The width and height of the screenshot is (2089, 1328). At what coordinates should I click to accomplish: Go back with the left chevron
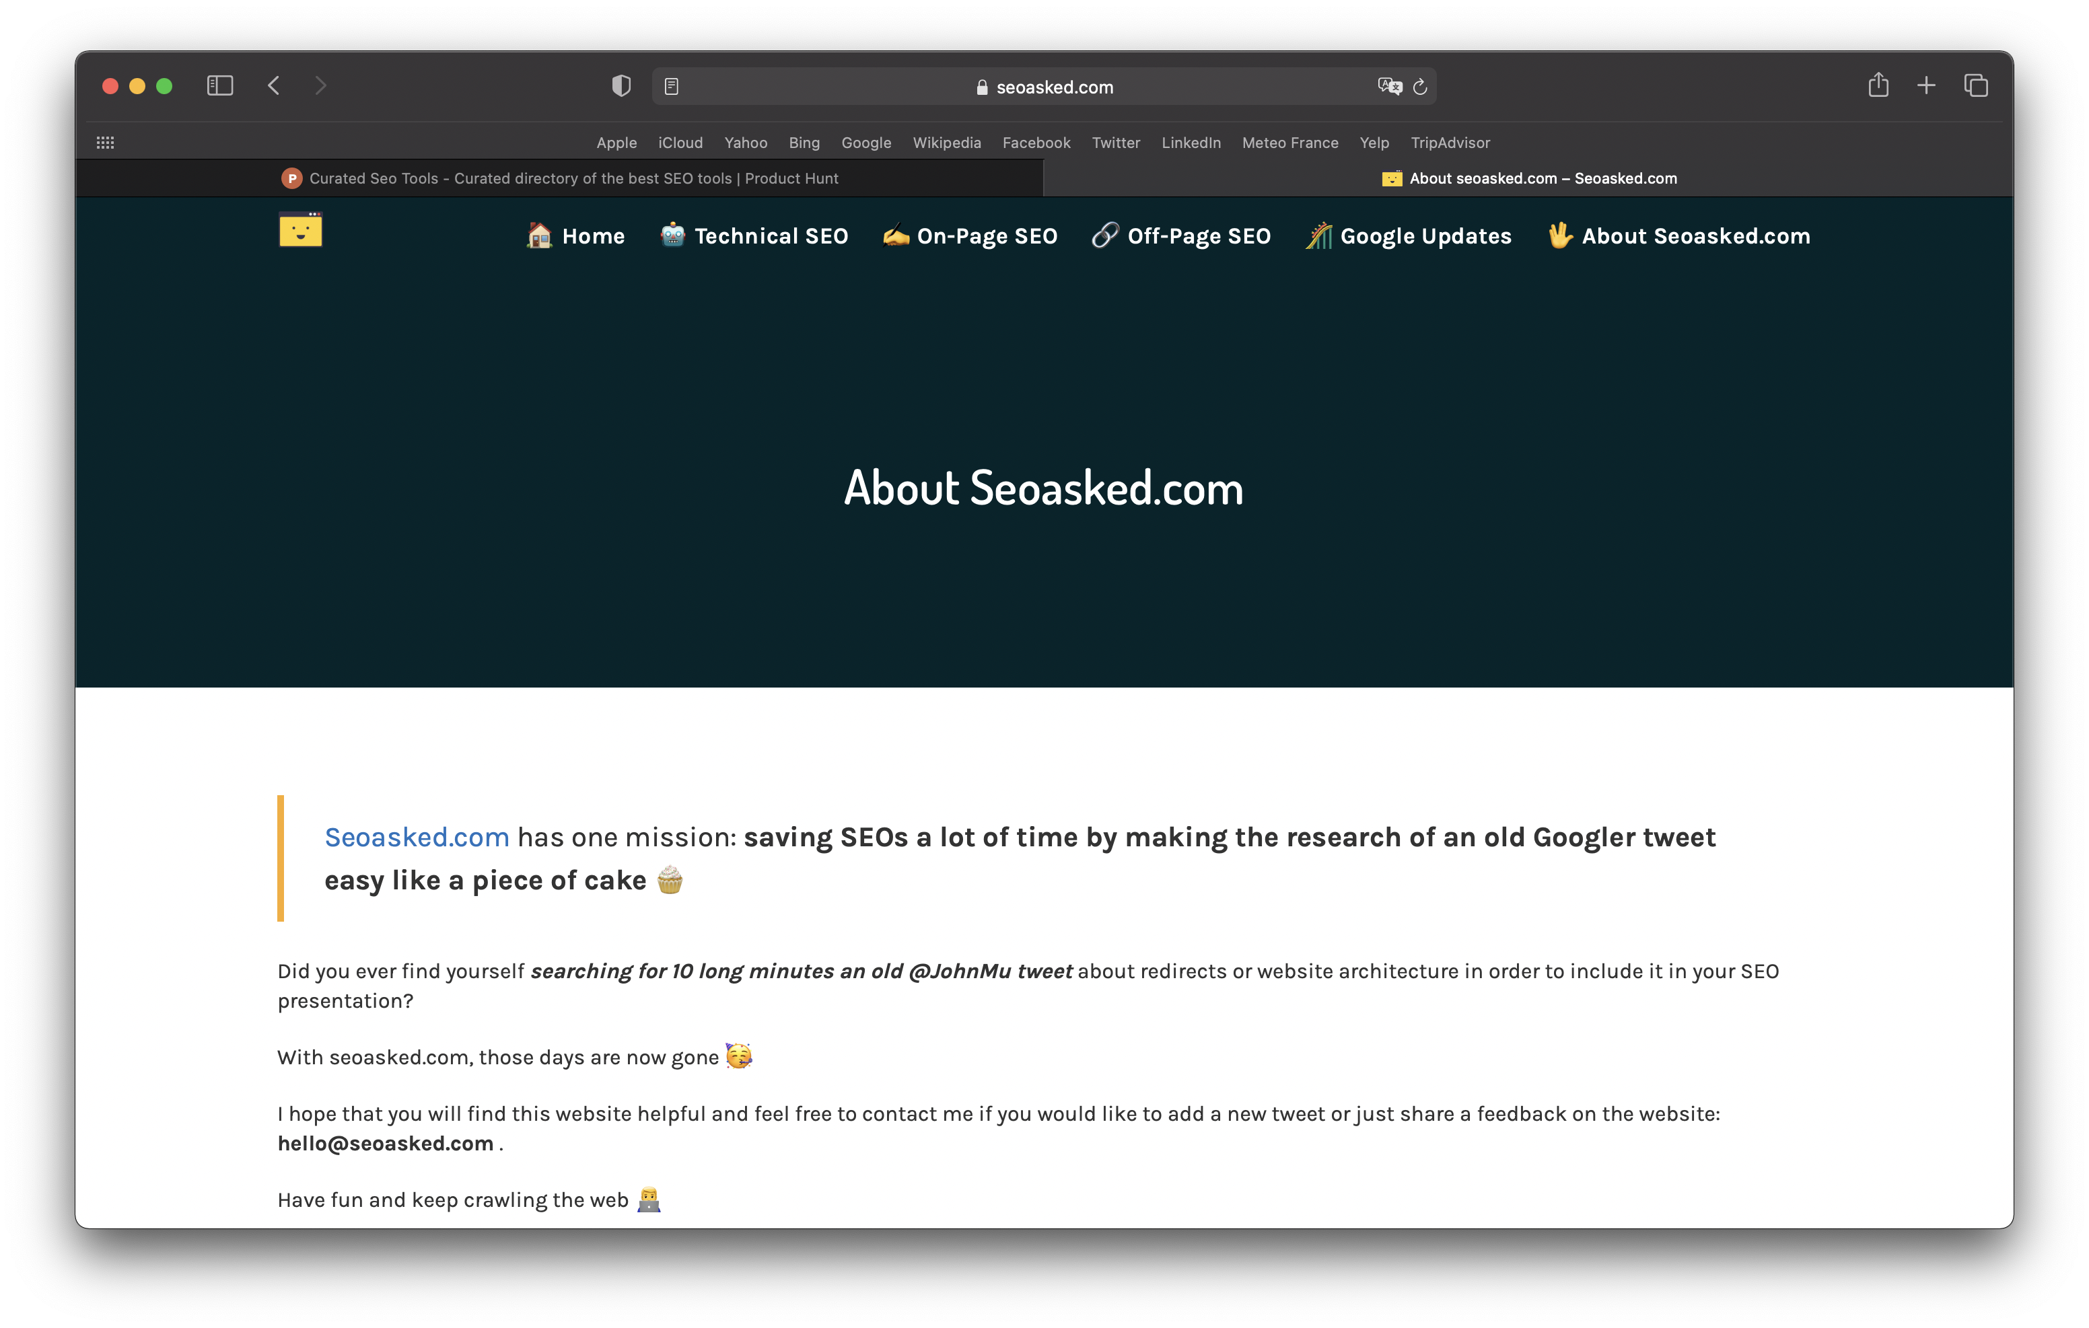pyautogui.click(x=274, y=86)
